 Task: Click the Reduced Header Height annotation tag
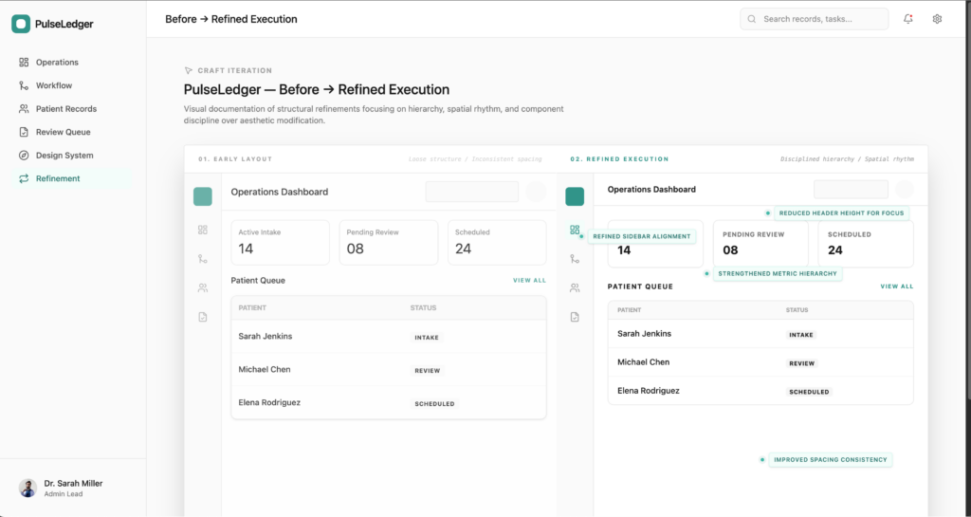[841, 213]
